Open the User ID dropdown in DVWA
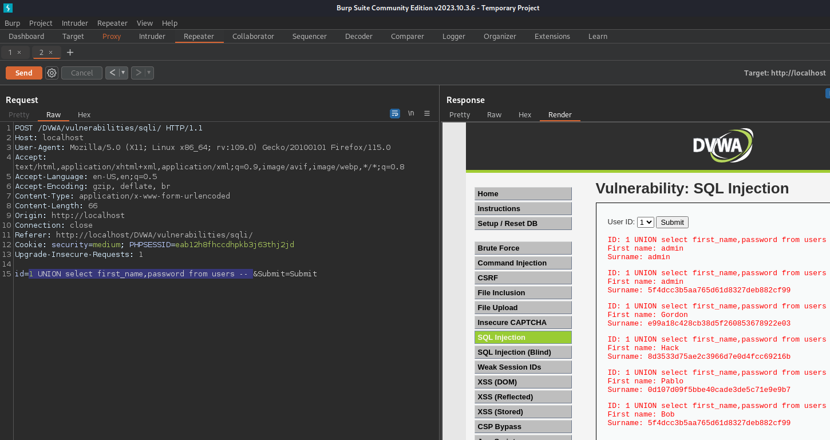Screen dimensions: 830x440 point(646,222)
